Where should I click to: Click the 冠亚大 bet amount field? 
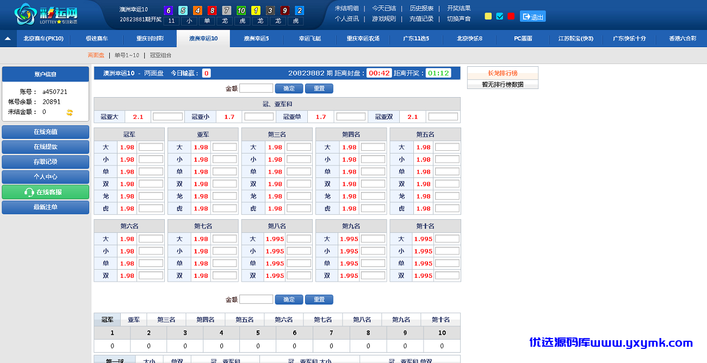tap(168, 117)
